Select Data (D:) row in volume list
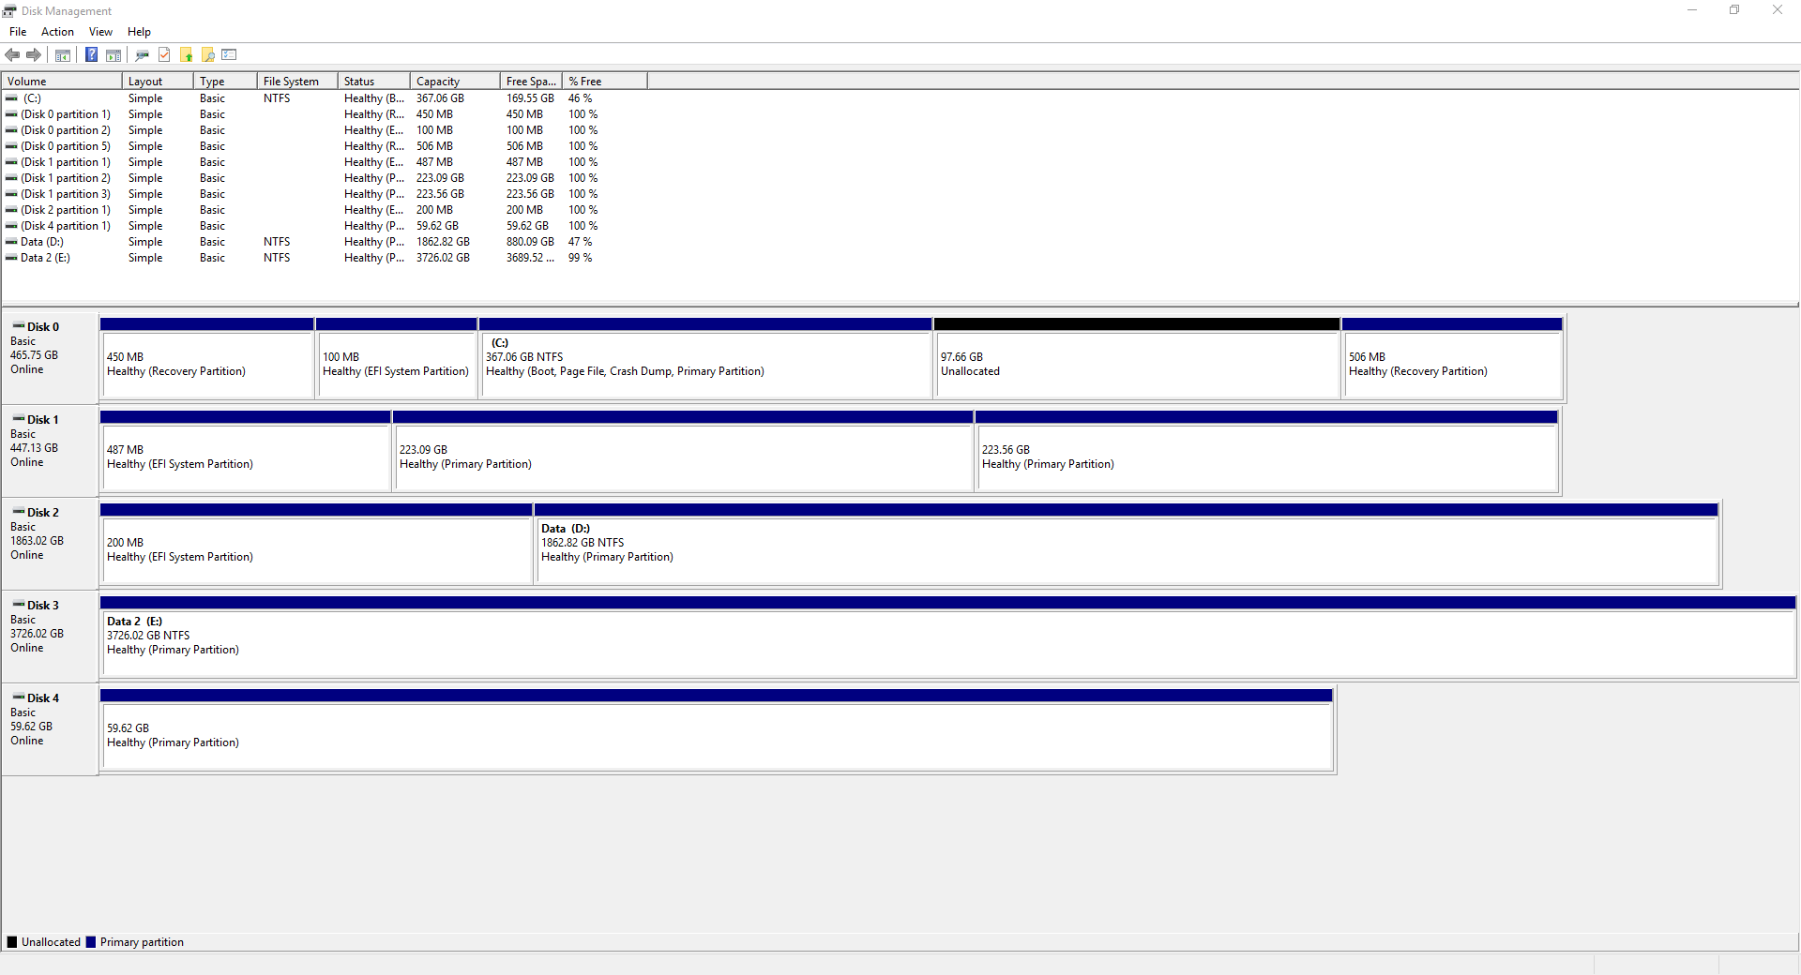Image resolution: width=1801 pixels, height=975 pixels. click(42, 242)
